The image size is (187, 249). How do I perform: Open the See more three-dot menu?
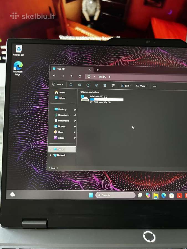coord(155,86)
